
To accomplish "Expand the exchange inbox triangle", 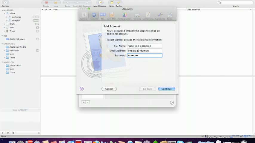I will (7, 17).
